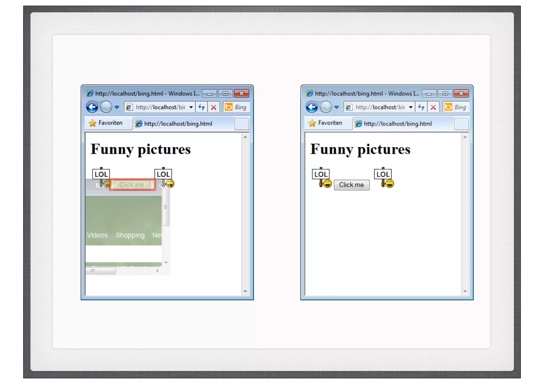
Task: Click Videos link in embedded Bing frame
Action: click(97, 235)
